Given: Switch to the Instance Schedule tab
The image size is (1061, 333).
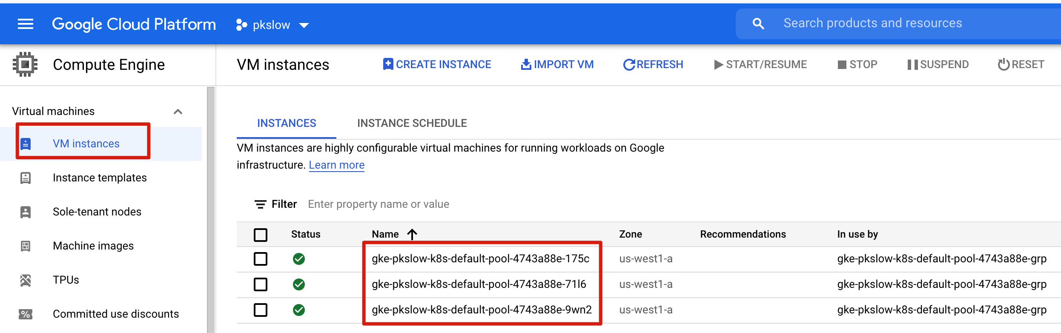Looking at the screenshot, I should point(412,123).
